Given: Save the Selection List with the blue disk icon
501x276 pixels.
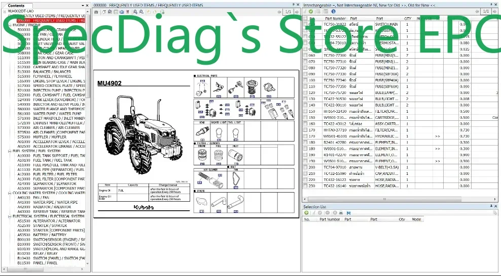Looking at the screenshot, I should point(348,213).
